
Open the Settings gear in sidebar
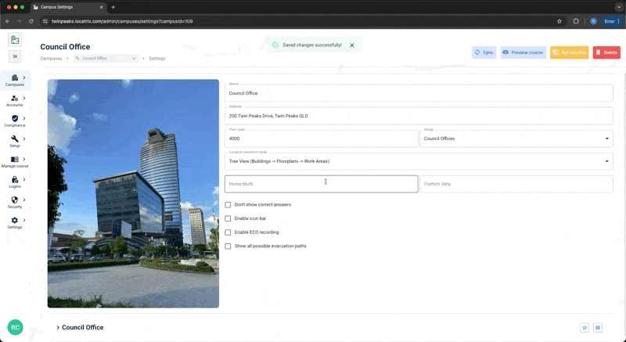(15, 220)
